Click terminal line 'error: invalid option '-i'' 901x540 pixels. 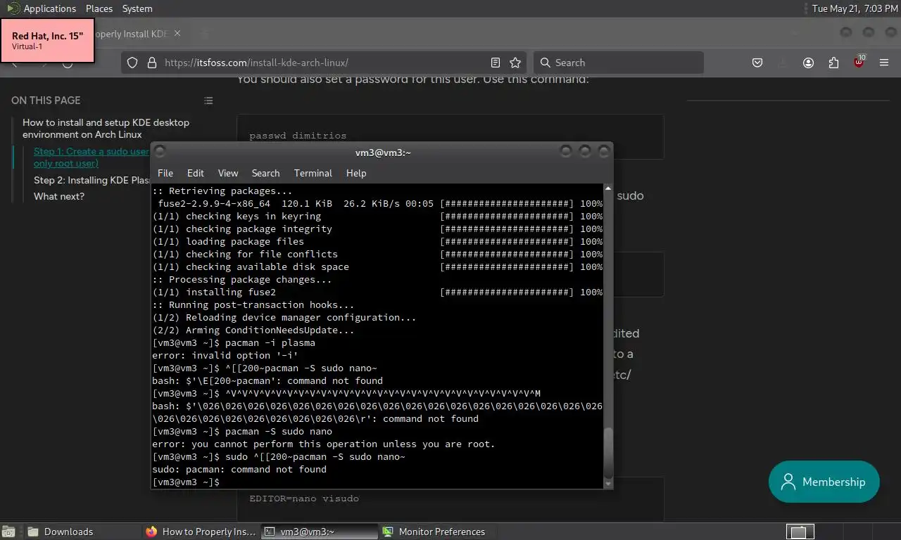click(x=225, y=356)
